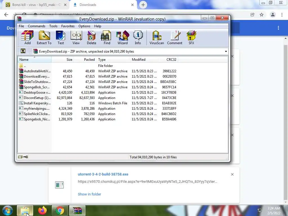Switch to Downloads tab
This screenshot has height=216, width=288.
pos(103,5)
